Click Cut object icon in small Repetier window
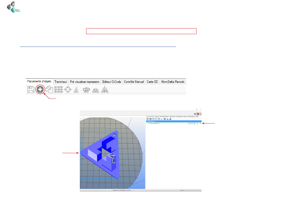Image resolution: width=282 pixels, height=198 pixels. pyautogui.click(x=167, y=119)
